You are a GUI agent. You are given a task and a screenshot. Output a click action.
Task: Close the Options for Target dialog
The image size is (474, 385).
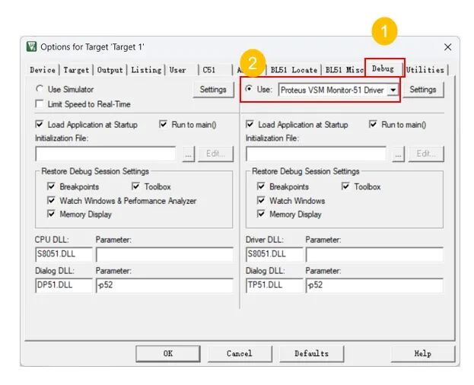coord(447,47)
